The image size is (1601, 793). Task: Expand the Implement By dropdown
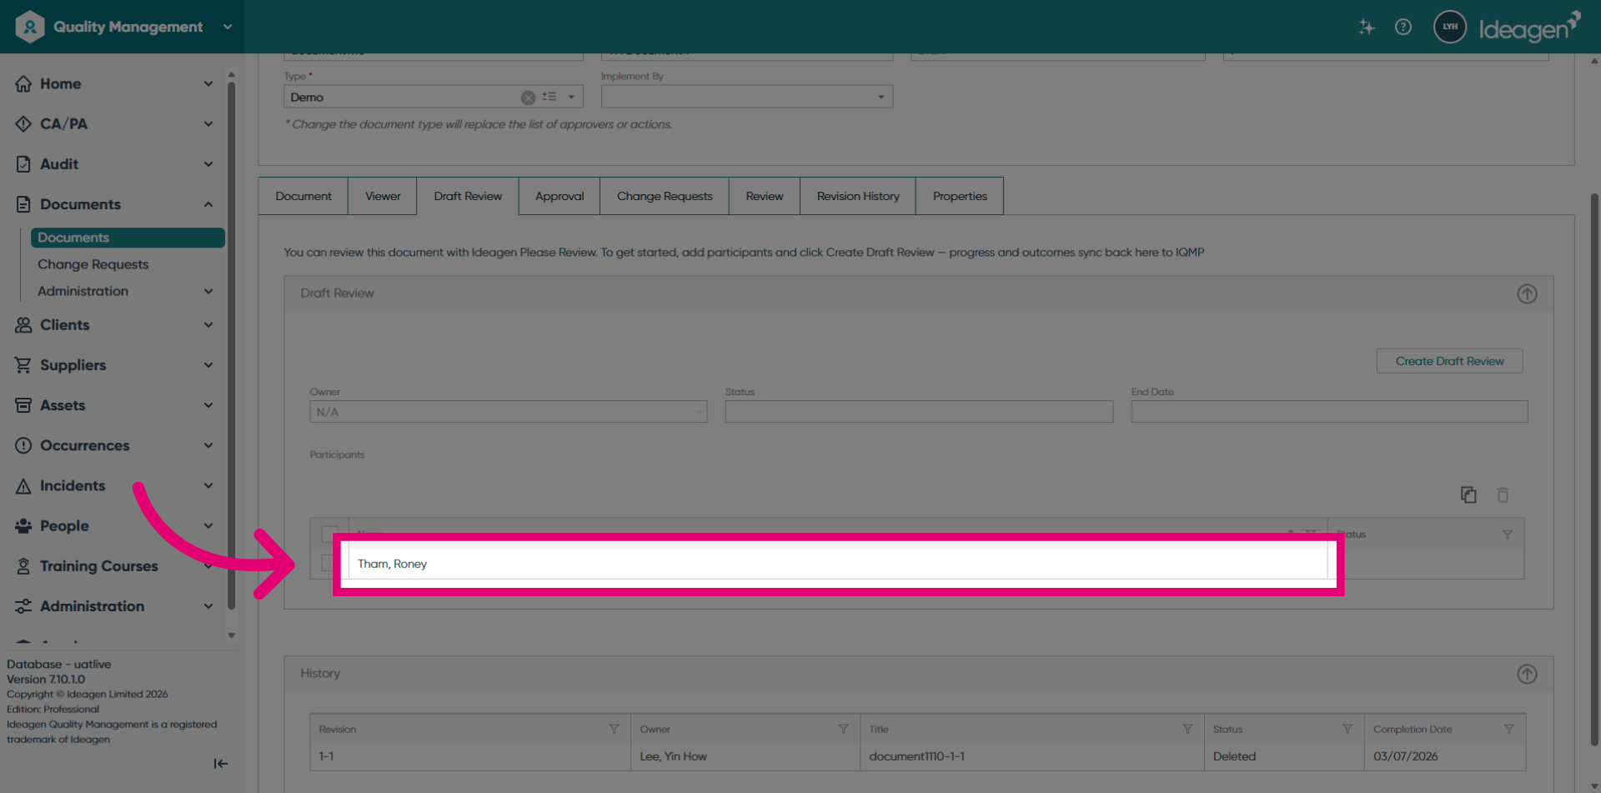(881, 98)
